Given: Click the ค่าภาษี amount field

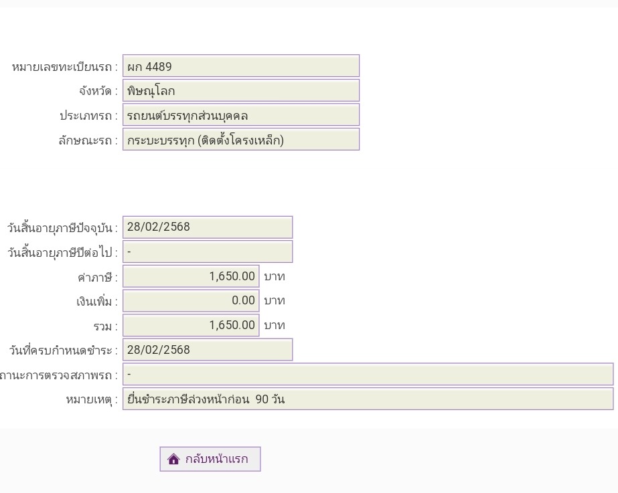Looking at the screenshot, I should click(x=191, y=276).
